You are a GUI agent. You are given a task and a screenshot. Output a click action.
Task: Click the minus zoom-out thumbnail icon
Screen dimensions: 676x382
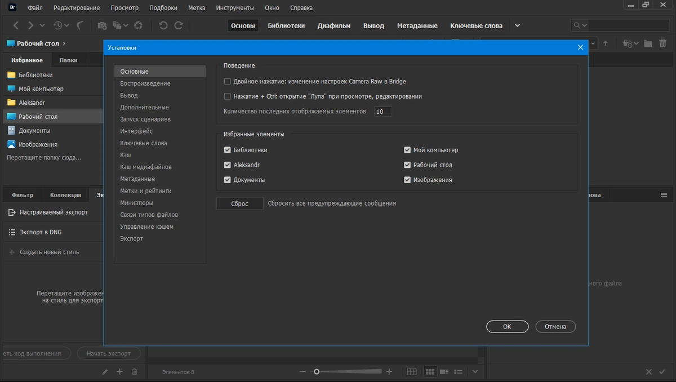tap(303, 372)
